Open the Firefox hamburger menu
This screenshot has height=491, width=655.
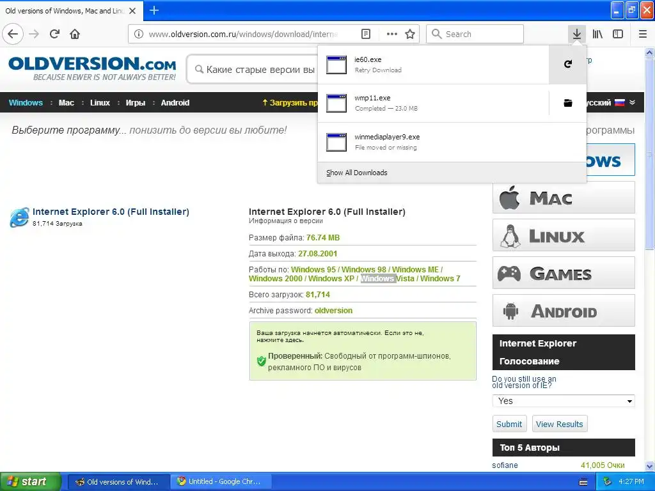(x=643, y=34)
